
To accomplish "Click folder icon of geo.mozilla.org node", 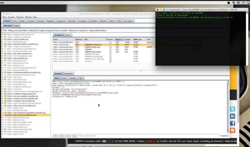I will coord(5,58).
